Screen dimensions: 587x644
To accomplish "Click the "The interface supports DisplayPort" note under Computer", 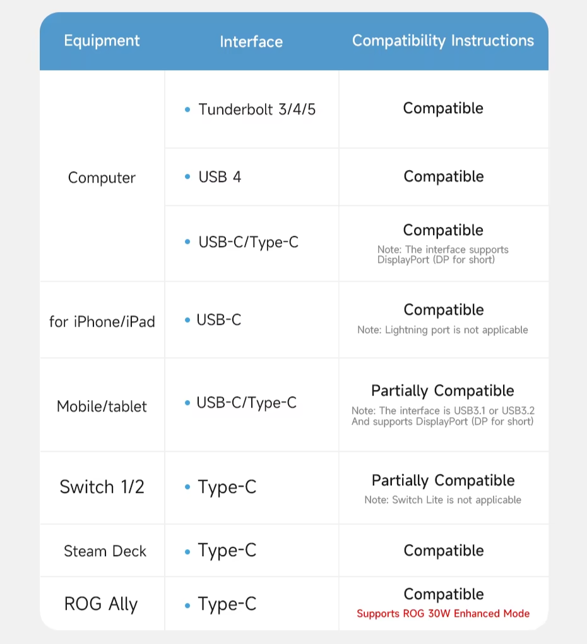I will pos(443,255).
